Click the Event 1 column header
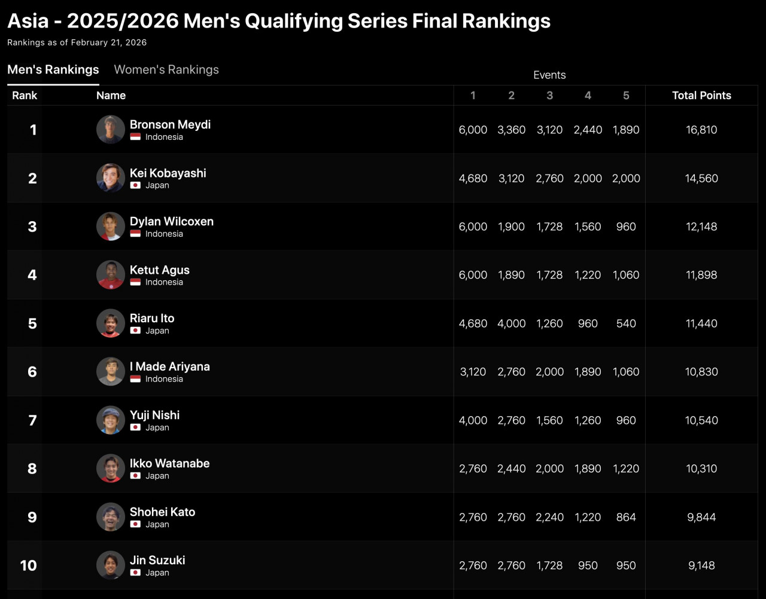Viewport: 766px width, 599px height. [x=473, y=96]
